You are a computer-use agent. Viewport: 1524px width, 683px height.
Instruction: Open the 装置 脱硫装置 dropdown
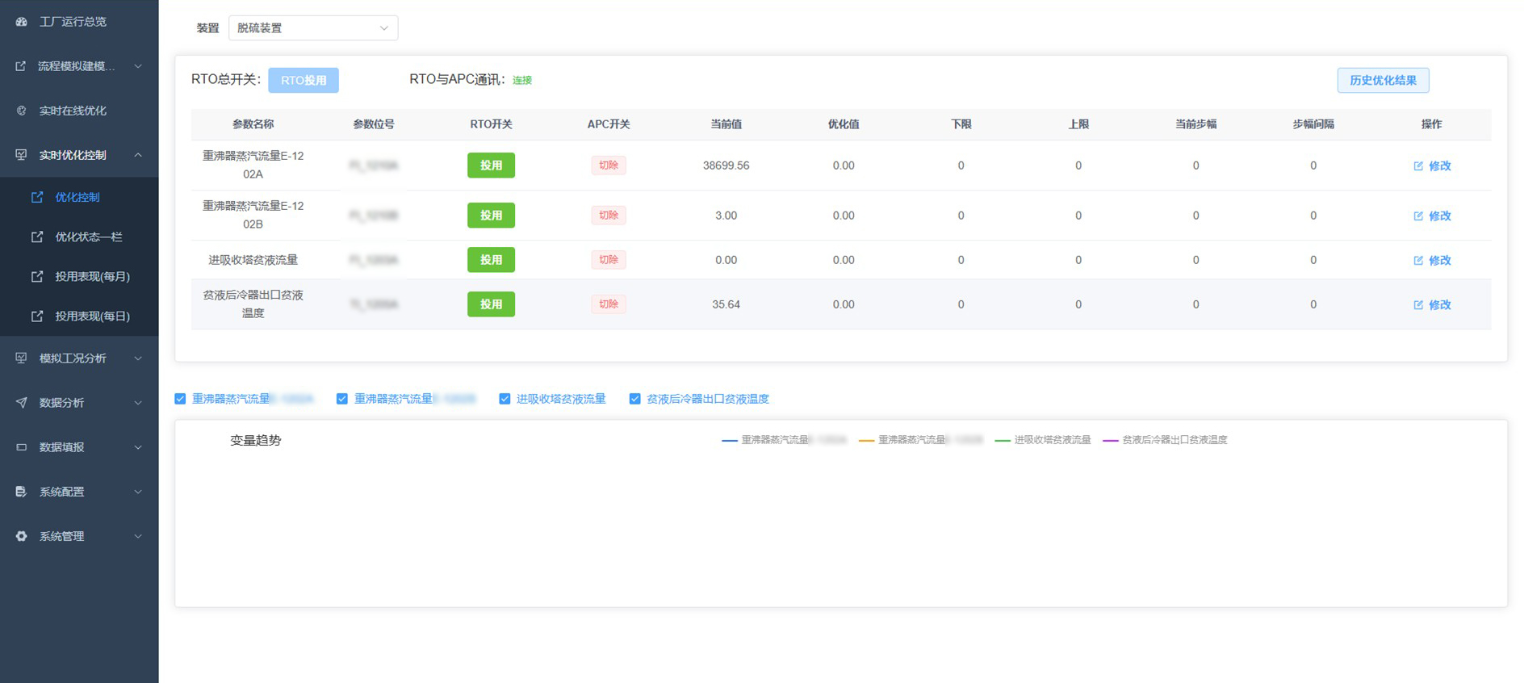point(313,28)
